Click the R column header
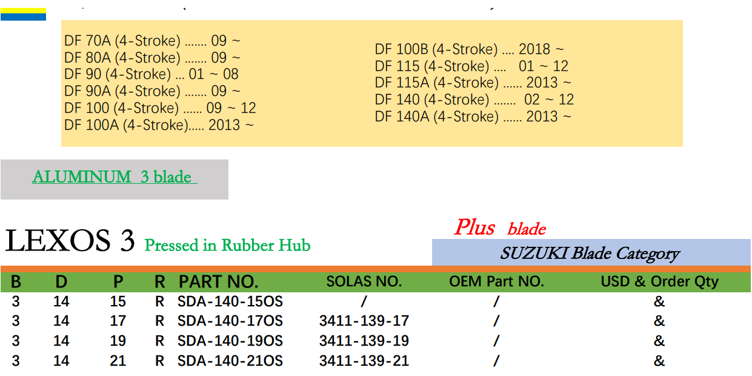The width and height of the screenshot is (752, 376). pyautogui.click(x=160, y=282)
